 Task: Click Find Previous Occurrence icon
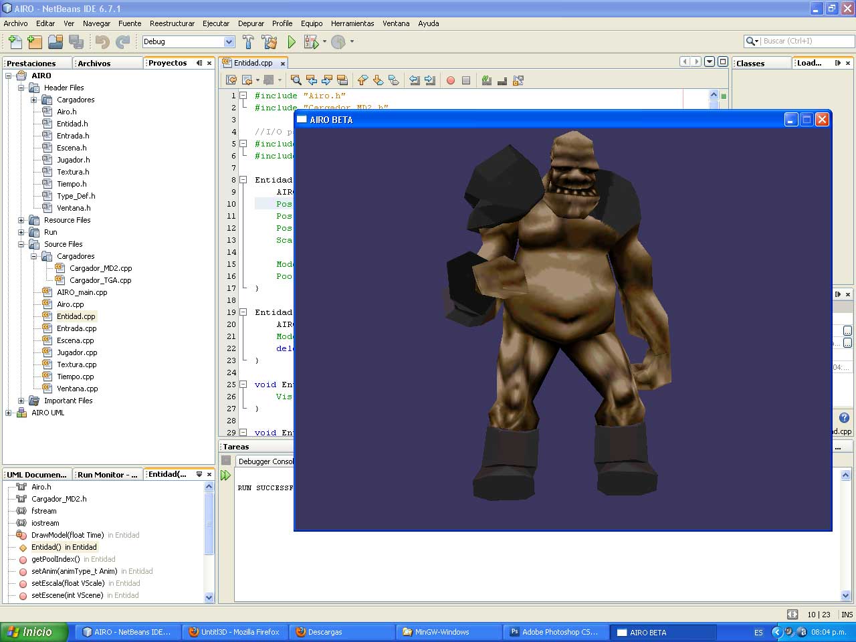click(x=312, y=80)
